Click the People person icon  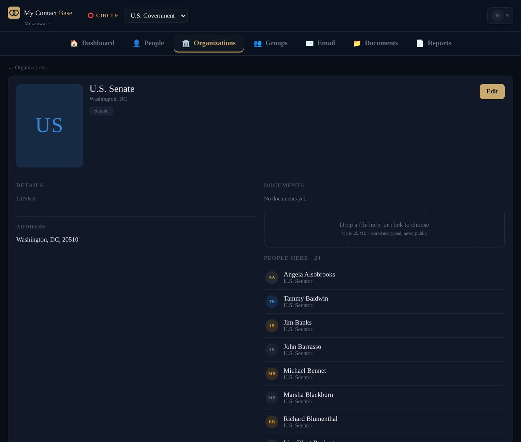[x=137, y=43]
